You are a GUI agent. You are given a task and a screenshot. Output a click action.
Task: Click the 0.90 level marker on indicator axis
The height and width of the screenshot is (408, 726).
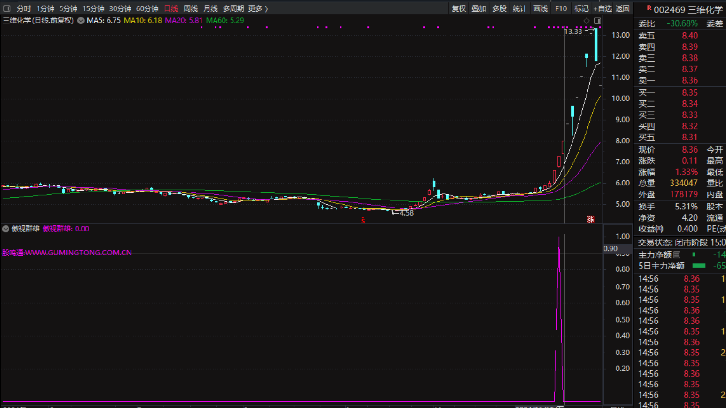(x=610, y=248)
